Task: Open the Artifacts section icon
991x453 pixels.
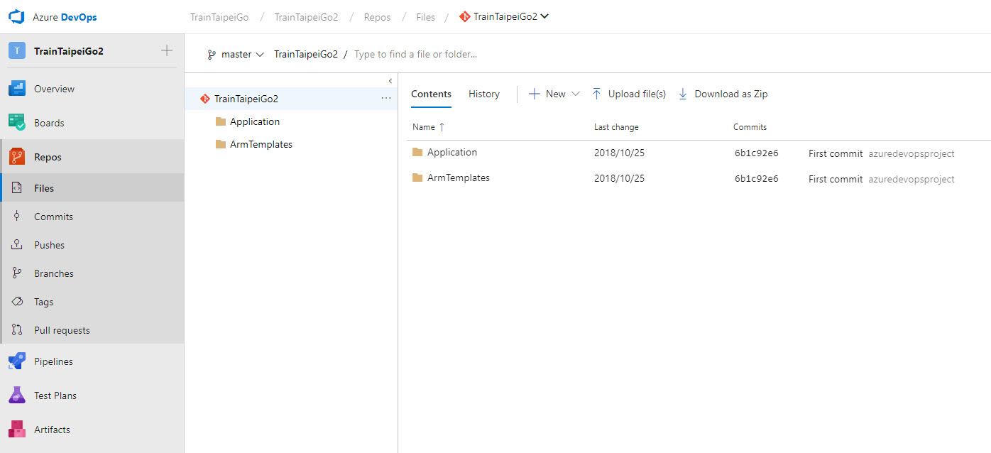Action: (x=17, y=430)
